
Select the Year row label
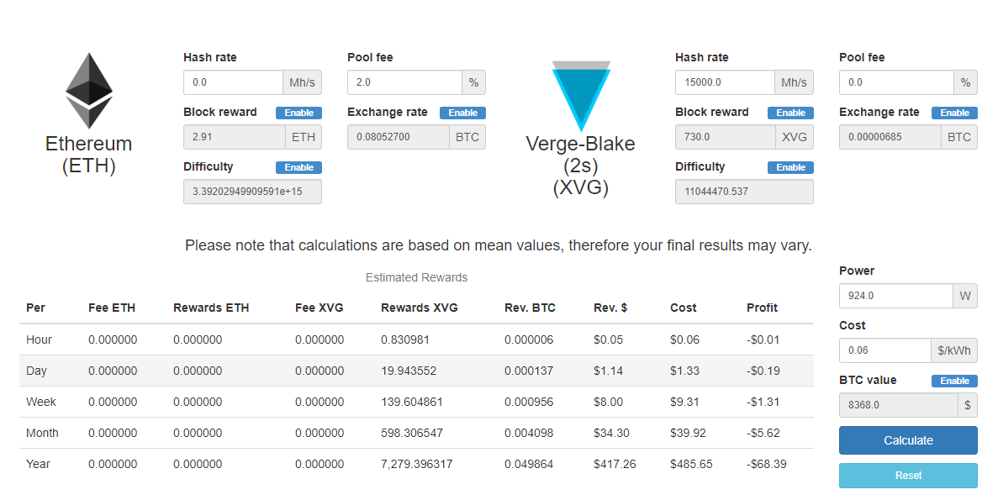click(x=38, y=465)
